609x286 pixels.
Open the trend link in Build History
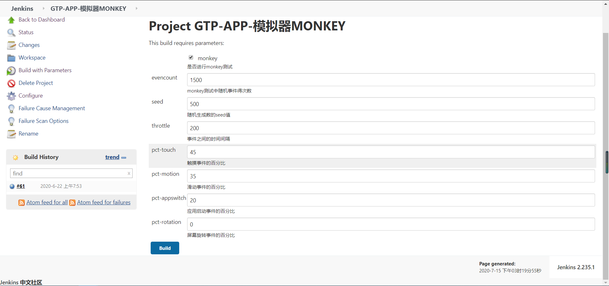point(112,157)
